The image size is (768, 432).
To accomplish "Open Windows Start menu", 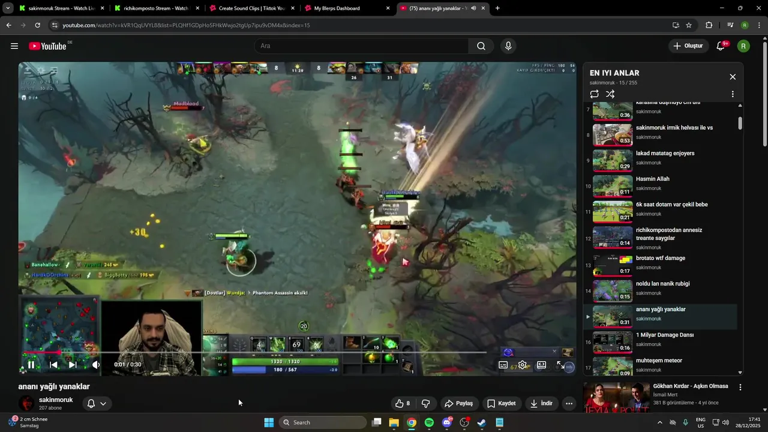I will click(x=269, y=422).
